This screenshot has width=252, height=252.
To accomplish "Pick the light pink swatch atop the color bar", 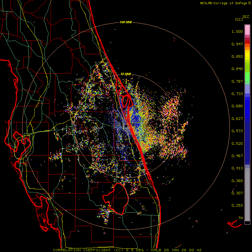I will point(247,30).
